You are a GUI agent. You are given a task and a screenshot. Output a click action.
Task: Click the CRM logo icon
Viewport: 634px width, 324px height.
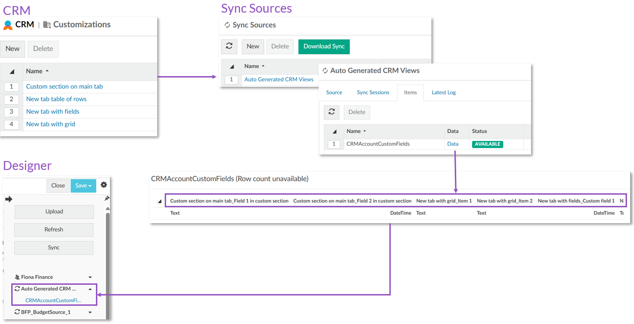click(8, 25)
